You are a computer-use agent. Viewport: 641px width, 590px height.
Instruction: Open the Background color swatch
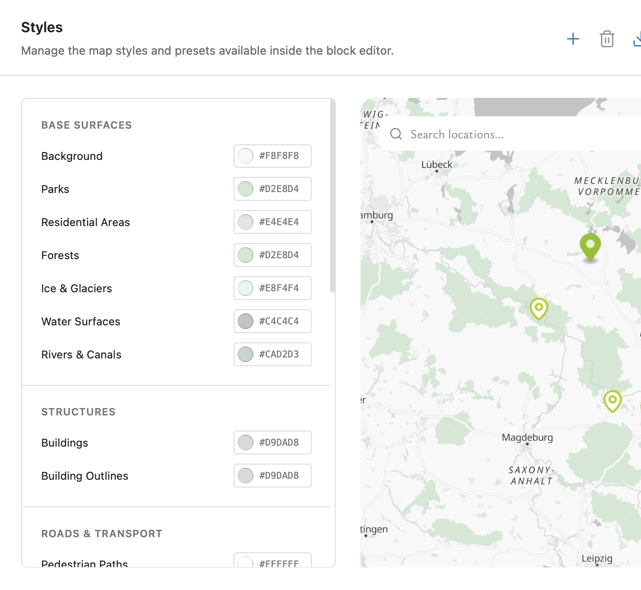click(x=246, y=156)
